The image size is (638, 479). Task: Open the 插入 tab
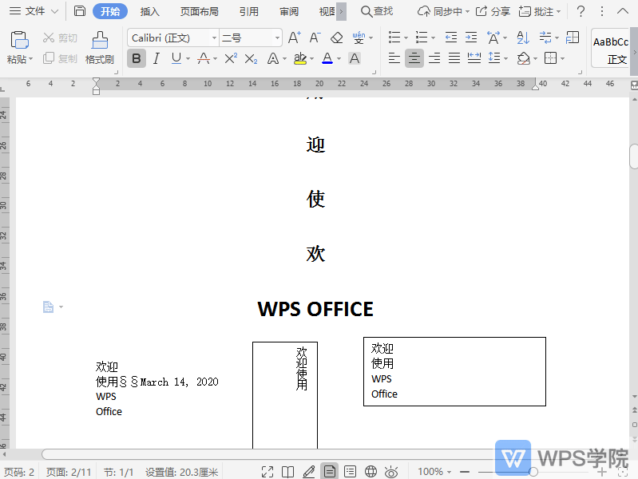pos(150,11)
